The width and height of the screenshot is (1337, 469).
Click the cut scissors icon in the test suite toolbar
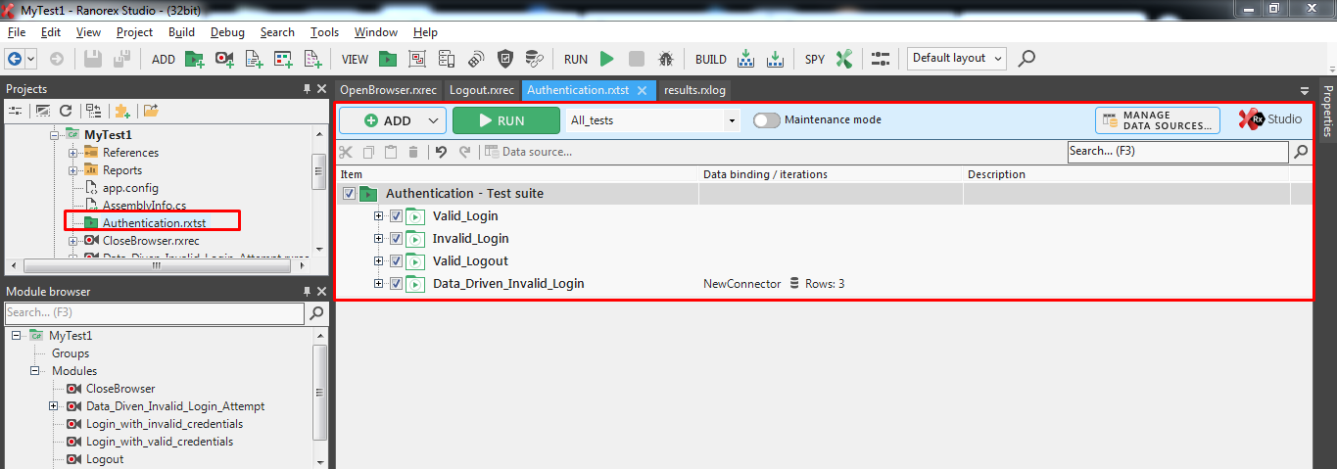(345, 152)
